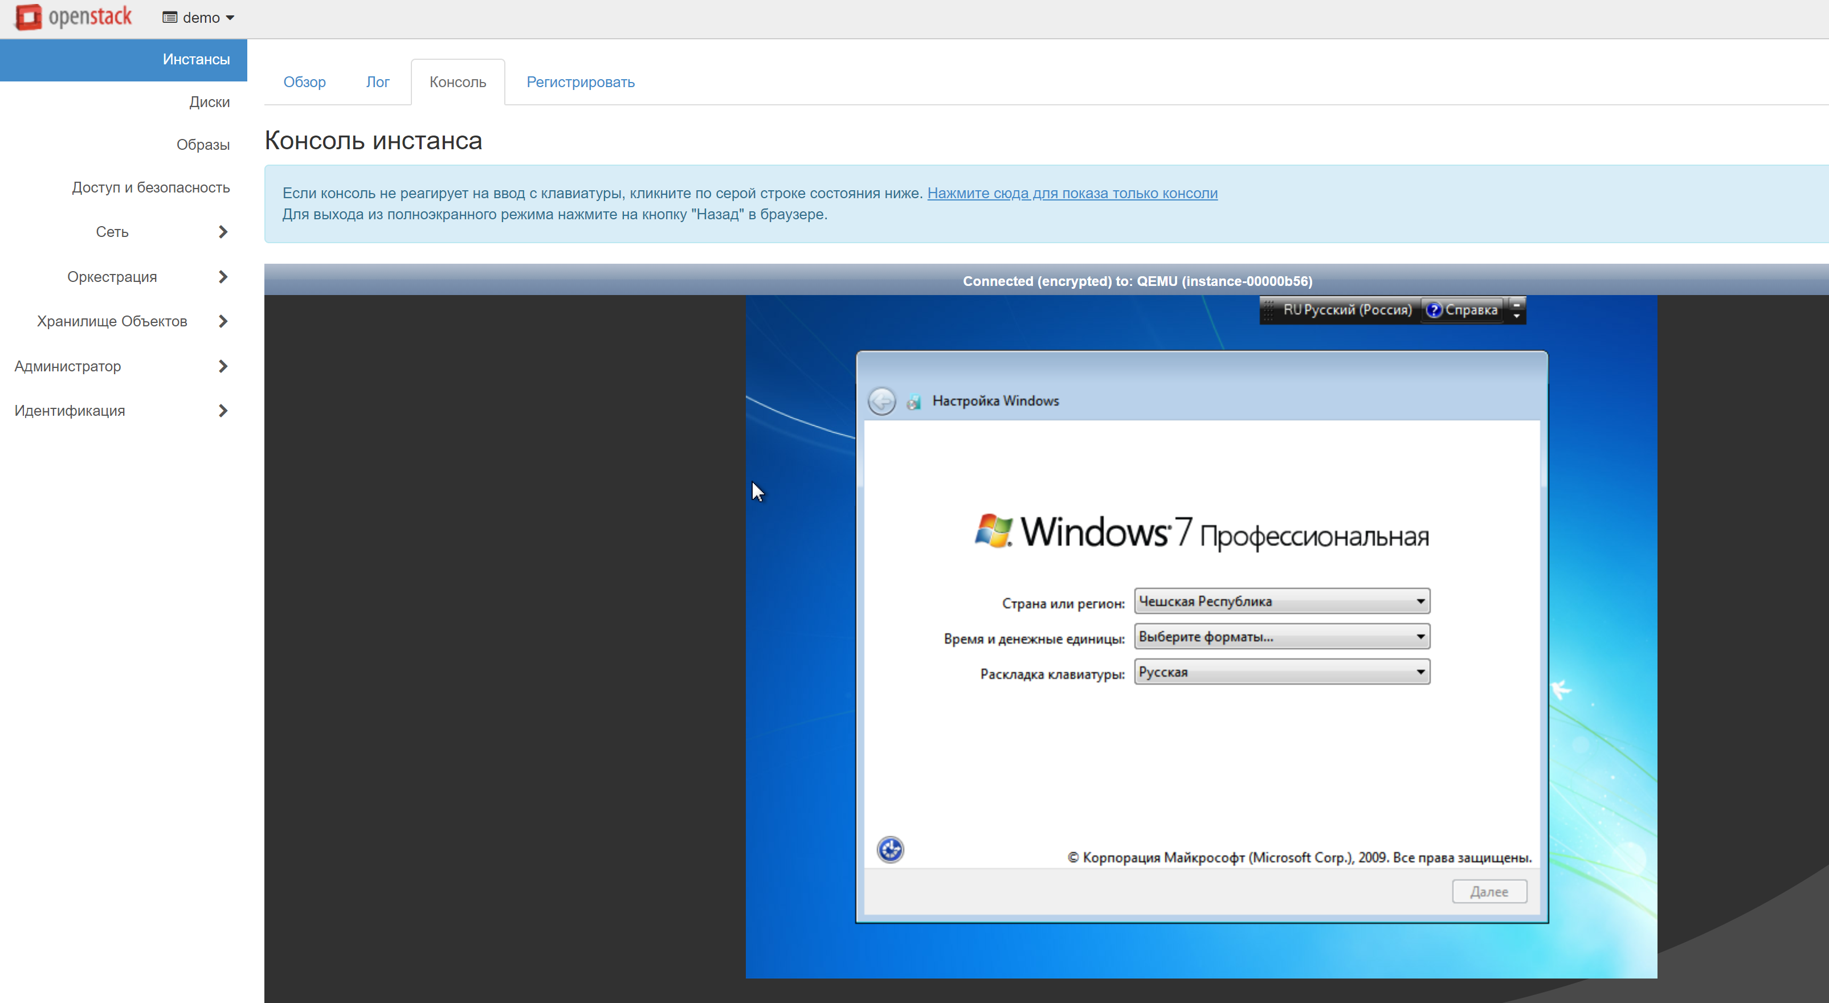This screenshot has height=1003, width=1829.
Task: Open the Регистрировать tab
Action: click(581, 83)
